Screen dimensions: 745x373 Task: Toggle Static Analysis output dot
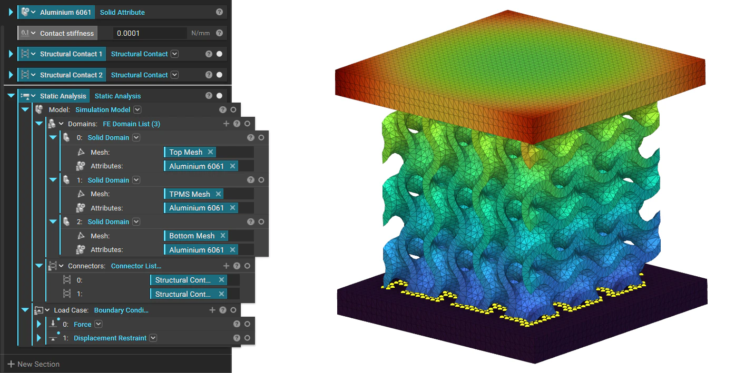coord(219,96)
